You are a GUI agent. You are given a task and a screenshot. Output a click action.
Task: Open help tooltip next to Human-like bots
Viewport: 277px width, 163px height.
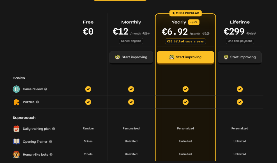click(x=51, y=155)
